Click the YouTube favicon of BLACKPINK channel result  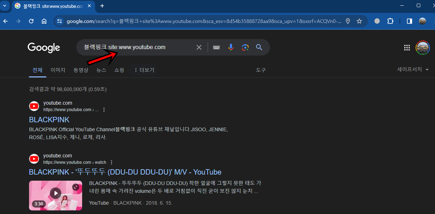tap(34, 106)
